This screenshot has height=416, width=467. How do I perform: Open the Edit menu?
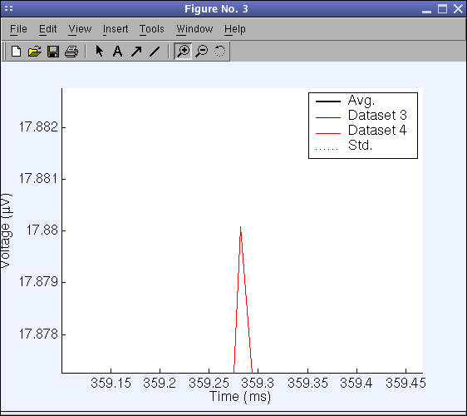coord(47,29)
